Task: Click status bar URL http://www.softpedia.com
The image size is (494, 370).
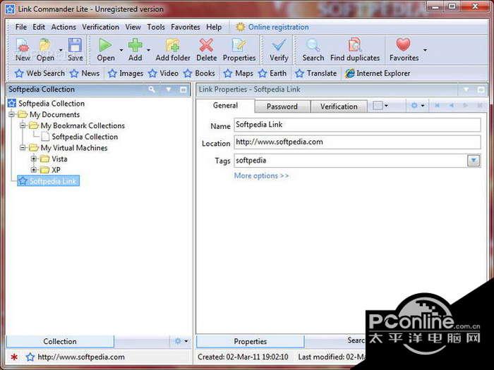Action: point(81,357)
